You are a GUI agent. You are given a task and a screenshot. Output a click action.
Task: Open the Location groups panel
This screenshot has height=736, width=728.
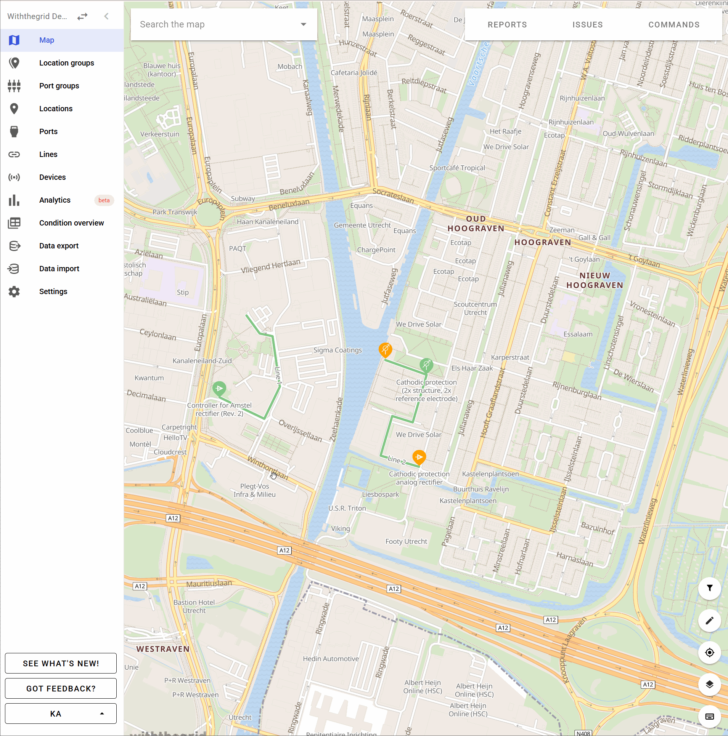tap(66, 63)
